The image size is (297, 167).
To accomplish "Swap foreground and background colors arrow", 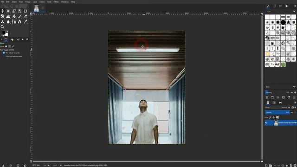I will coord(7,32).
